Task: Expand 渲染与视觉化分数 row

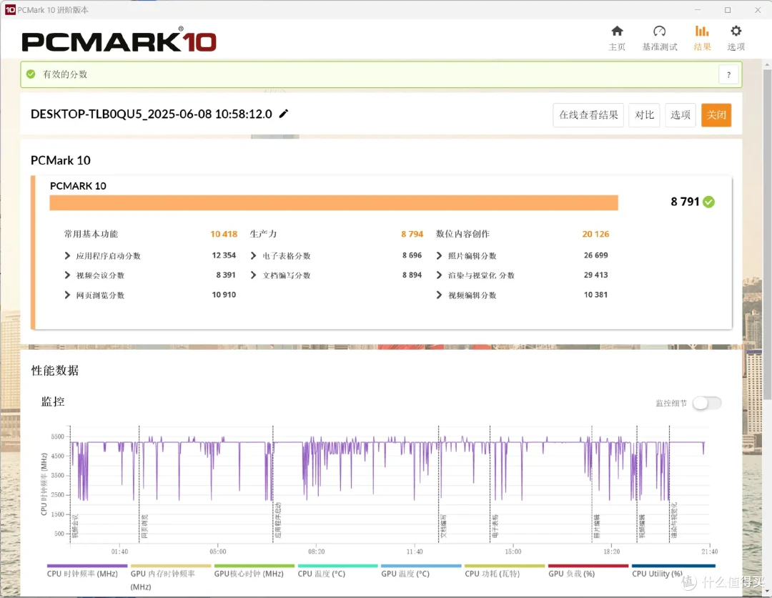Action: click(439, 275)
